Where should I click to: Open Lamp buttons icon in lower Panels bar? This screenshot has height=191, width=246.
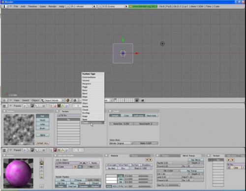coord(51,150)
